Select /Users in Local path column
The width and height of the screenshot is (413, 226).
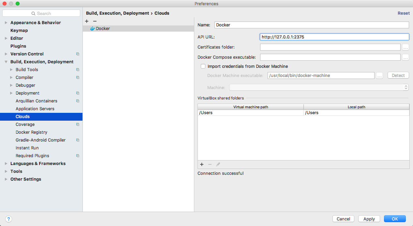tap(356, 113)
